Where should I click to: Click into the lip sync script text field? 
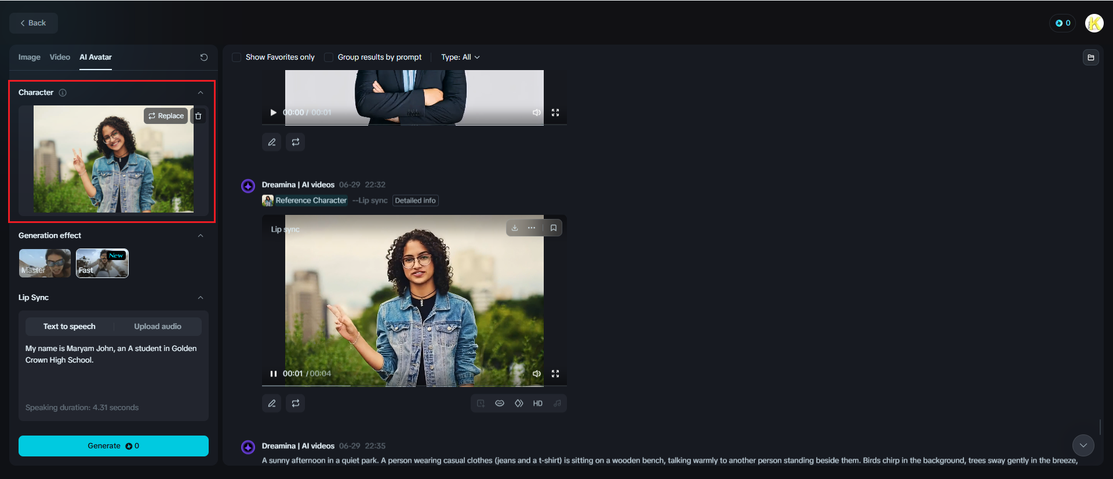pyautogui.click(x=114, y=371)
